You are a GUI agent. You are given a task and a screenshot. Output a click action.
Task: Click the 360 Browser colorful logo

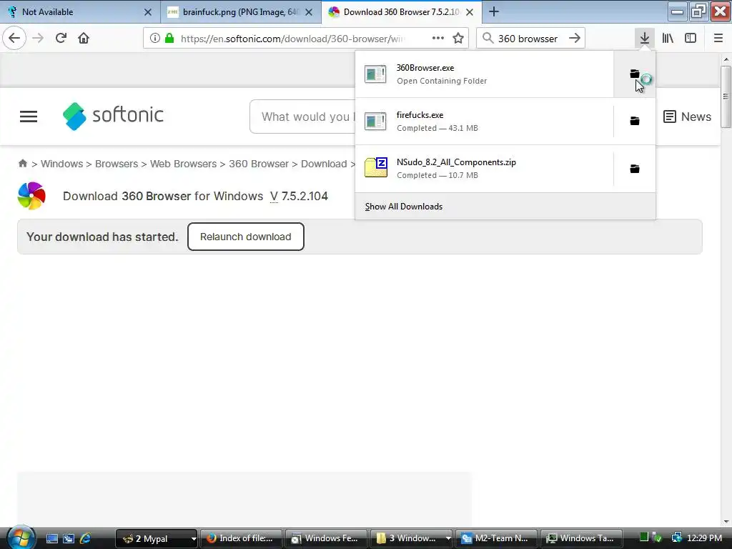31,196
